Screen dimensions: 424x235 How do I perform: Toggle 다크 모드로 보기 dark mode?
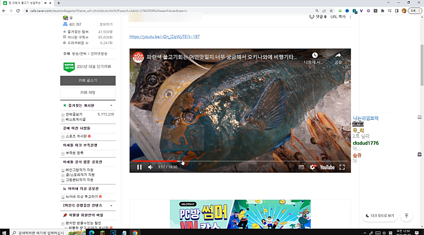tap(380, 215)
